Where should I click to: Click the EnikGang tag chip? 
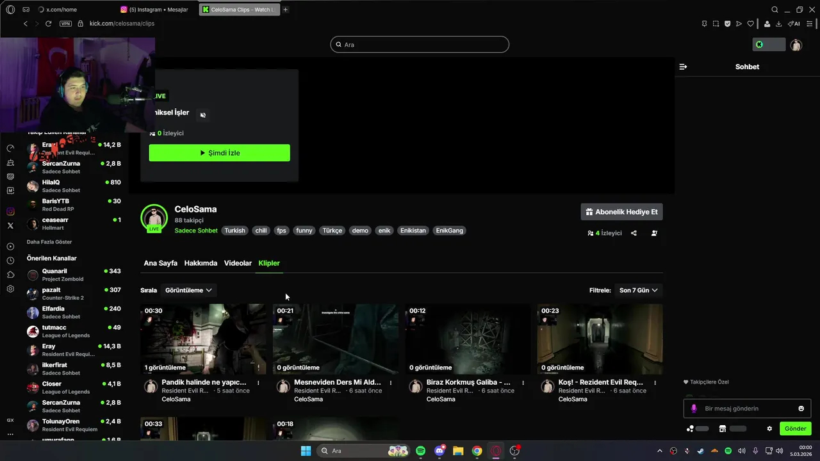pyautogui.click(x=449, y=230)
